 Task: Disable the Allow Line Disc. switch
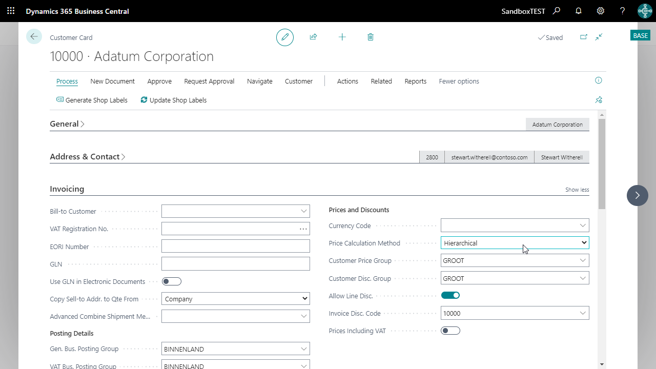tap(450, 295)
